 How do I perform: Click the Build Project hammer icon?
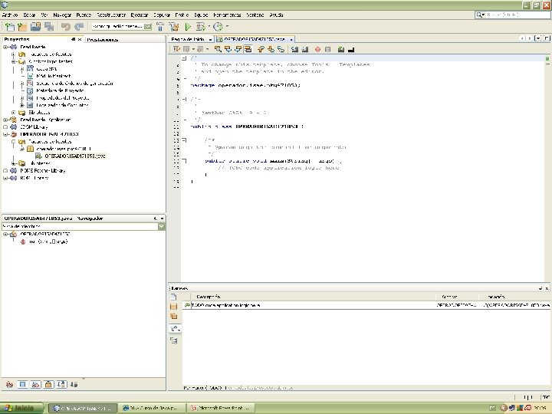coord(161,27)
